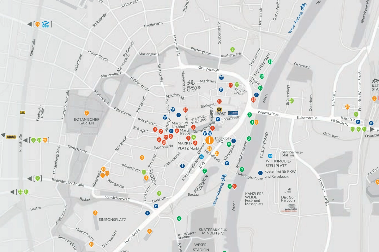Click right arrow beside bracketed markers 13, 9, 7
Viewport: 379px width, 252px height.
click(373, 129)
